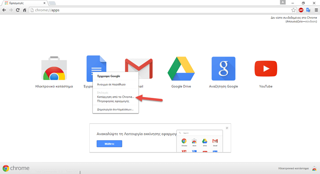Launch the Ηλεκτρονικό κατάστημα web store app

[x=54, y=68]
